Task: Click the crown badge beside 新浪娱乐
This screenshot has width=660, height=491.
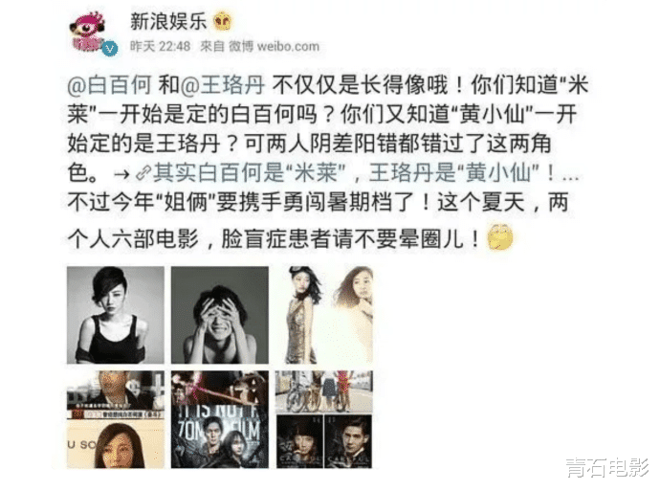Action: pos(223,21)
